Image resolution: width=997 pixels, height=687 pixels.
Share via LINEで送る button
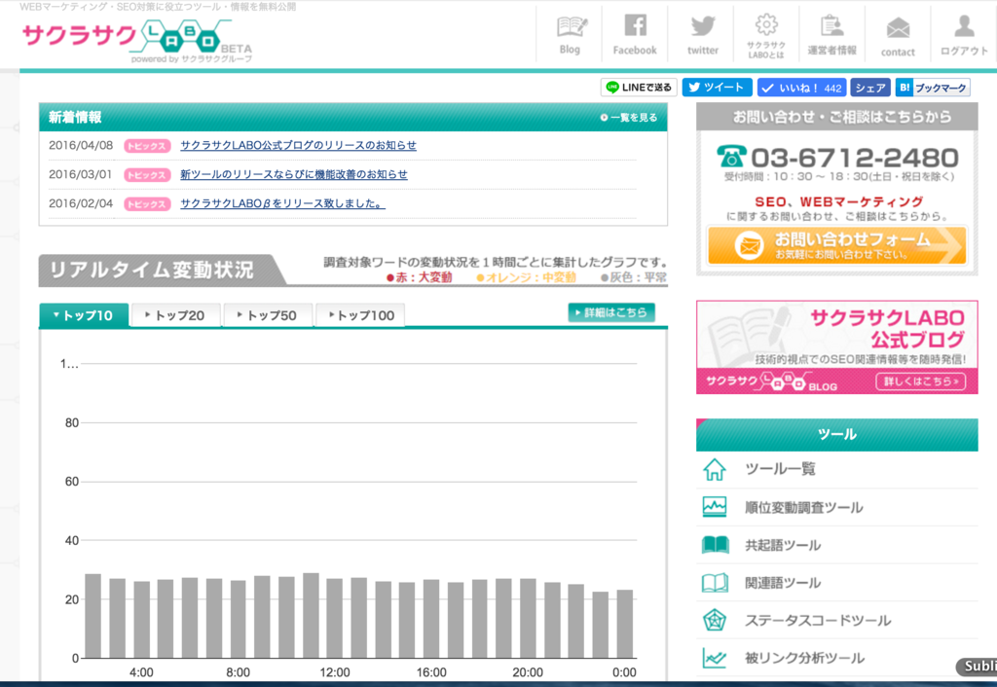(639, 88)
